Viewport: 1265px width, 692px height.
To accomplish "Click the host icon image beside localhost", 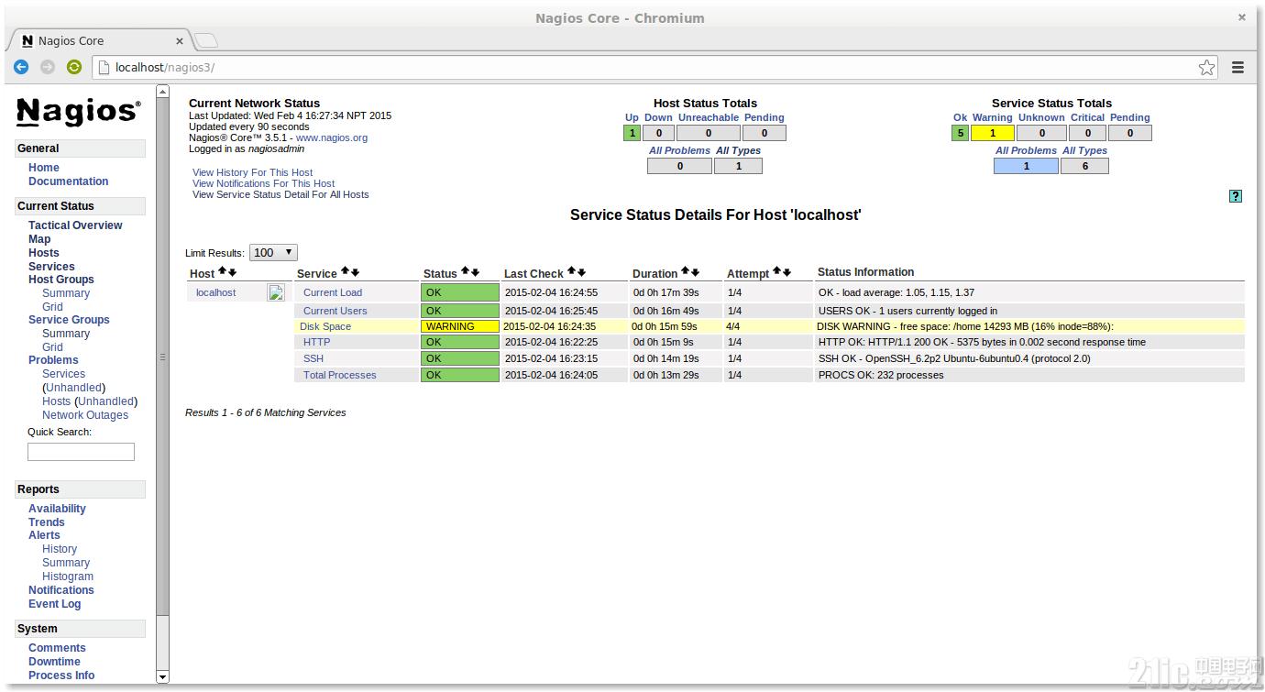I will pyautogui.click(x=276, y=292).
